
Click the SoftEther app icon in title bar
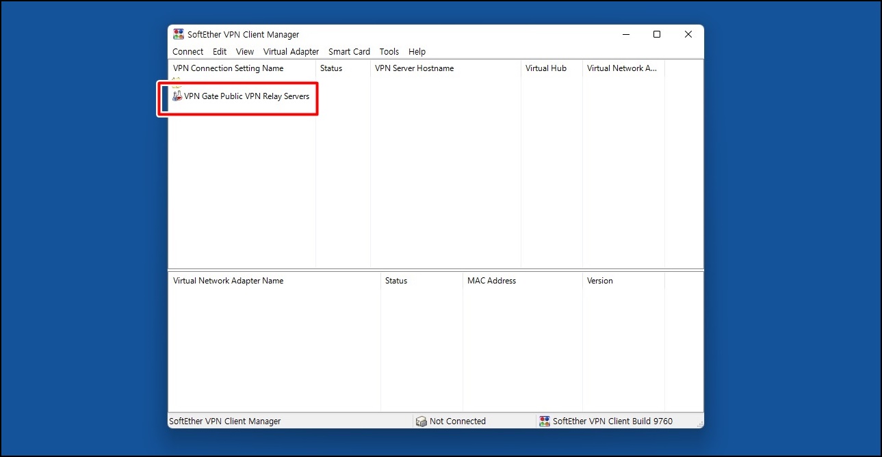(x=179, y=34)
